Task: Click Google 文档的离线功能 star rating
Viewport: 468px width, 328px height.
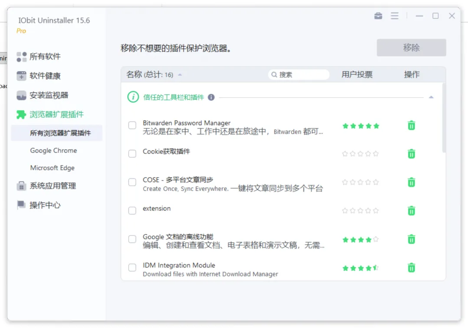Action: click(x=361, y=239)
